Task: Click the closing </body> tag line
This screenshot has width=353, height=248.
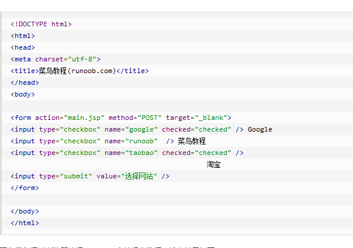Action: coord(25,211)
